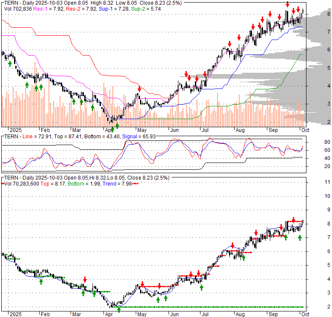Click red sell arrow in mid-March, bottom chart
The width and height of the screenshot is (332, 317).
(x=85, y=280)
